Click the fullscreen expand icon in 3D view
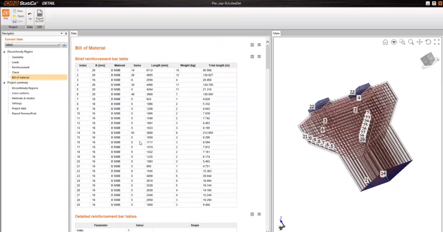The height and width of the screenshot is (232, 443). (437, 42)
